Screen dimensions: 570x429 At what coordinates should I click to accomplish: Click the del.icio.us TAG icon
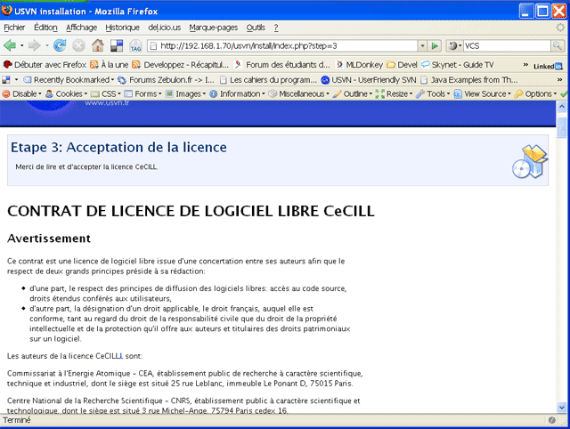click(x=136, y=46)
